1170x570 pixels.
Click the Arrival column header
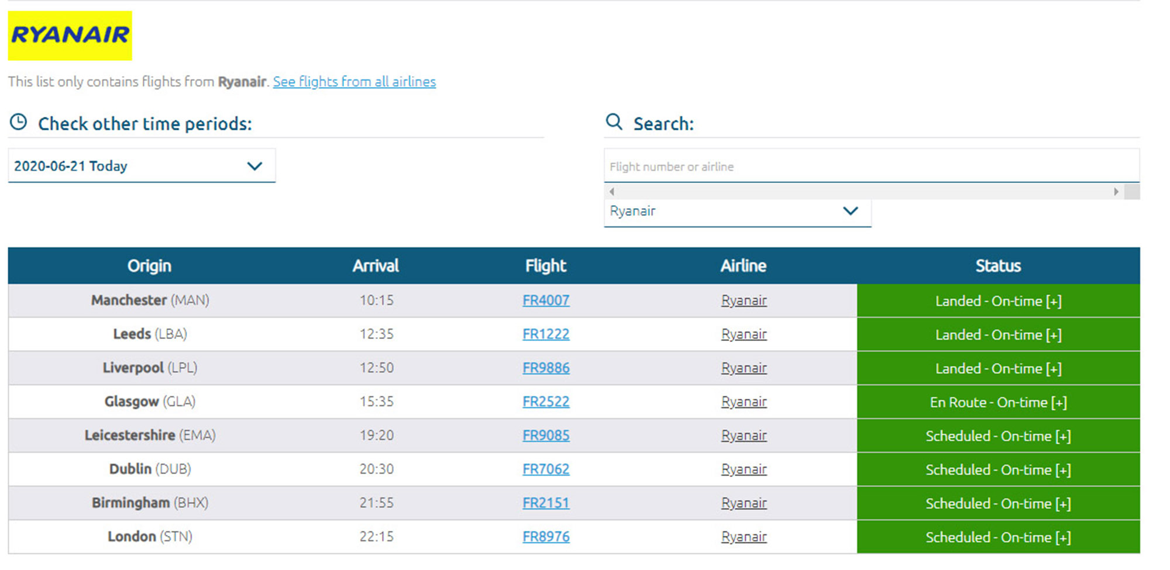(x=376, y=266)
